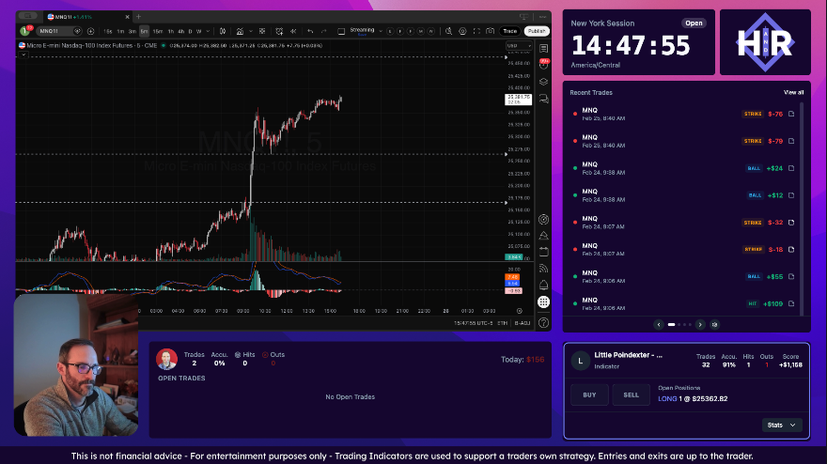Open the candlestick chart style icon
This screenshot has height=464, width=827.
click(223, 31)
